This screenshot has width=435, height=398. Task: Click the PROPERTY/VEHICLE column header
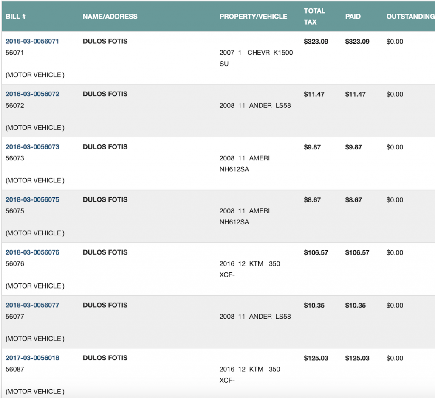[253, 17]
